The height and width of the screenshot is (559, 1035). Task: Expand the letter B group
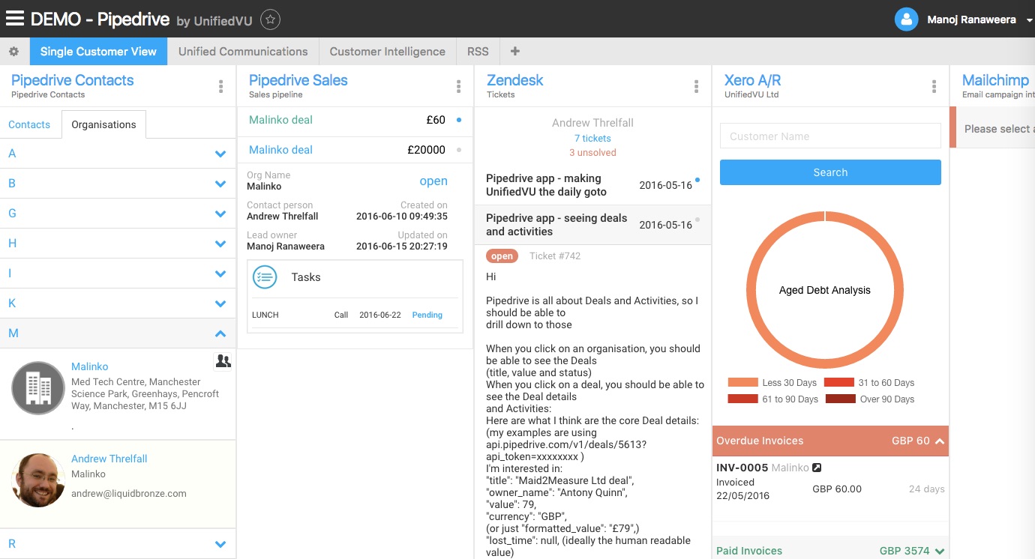pyautogui.click(x=118, y=184)
